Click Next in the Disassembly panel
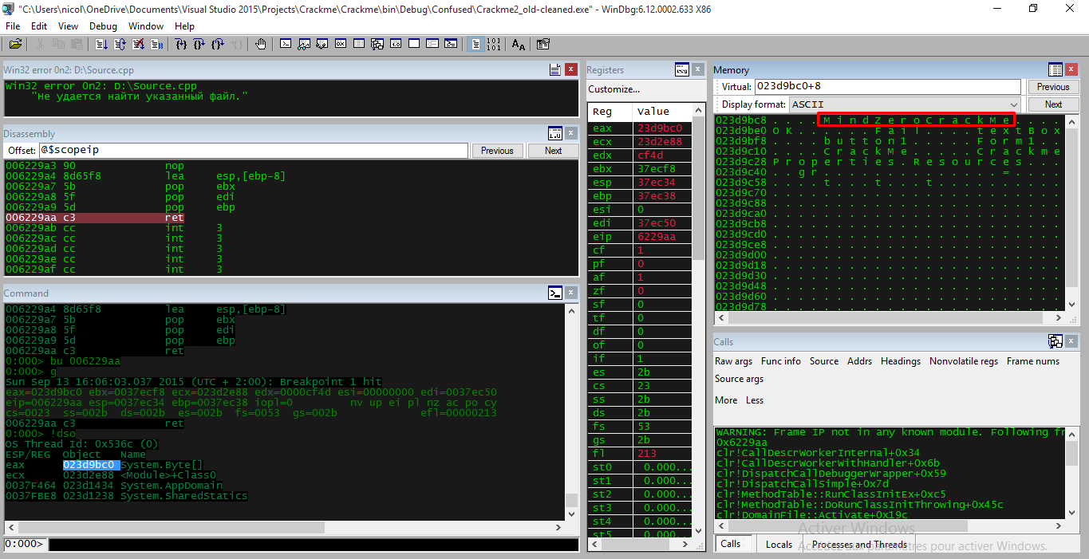 click(553, 151)
